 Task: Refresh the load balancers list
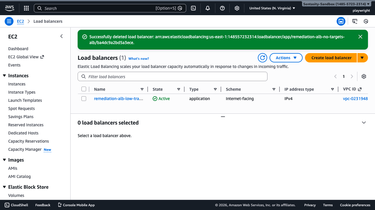pyautogui.click(x=262, y=58)
